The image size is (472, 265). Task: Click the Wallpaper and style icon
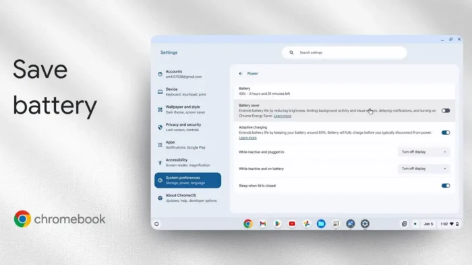(x=160, y=110)
